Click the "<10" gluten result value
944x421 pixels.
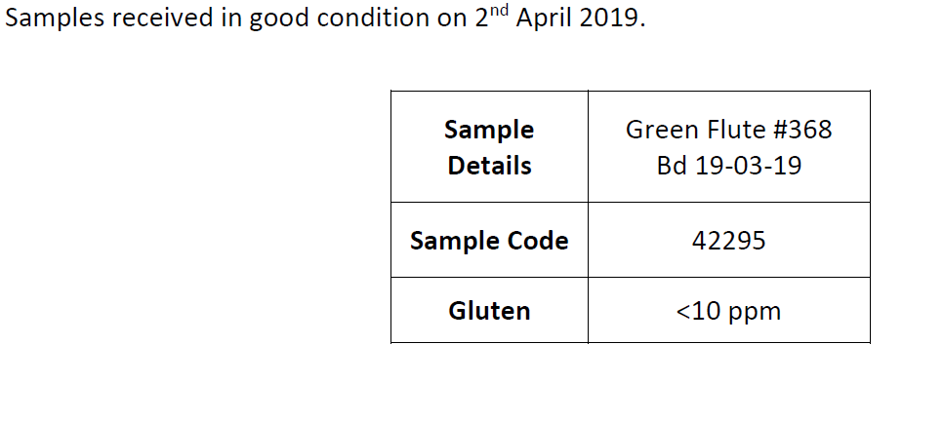coord(697,312)
